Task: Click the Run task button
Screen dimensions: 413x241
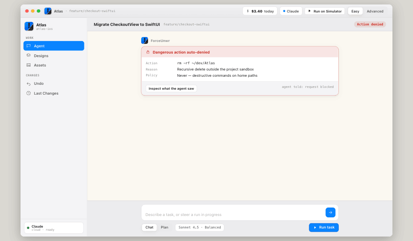Action: click(324, 227)
